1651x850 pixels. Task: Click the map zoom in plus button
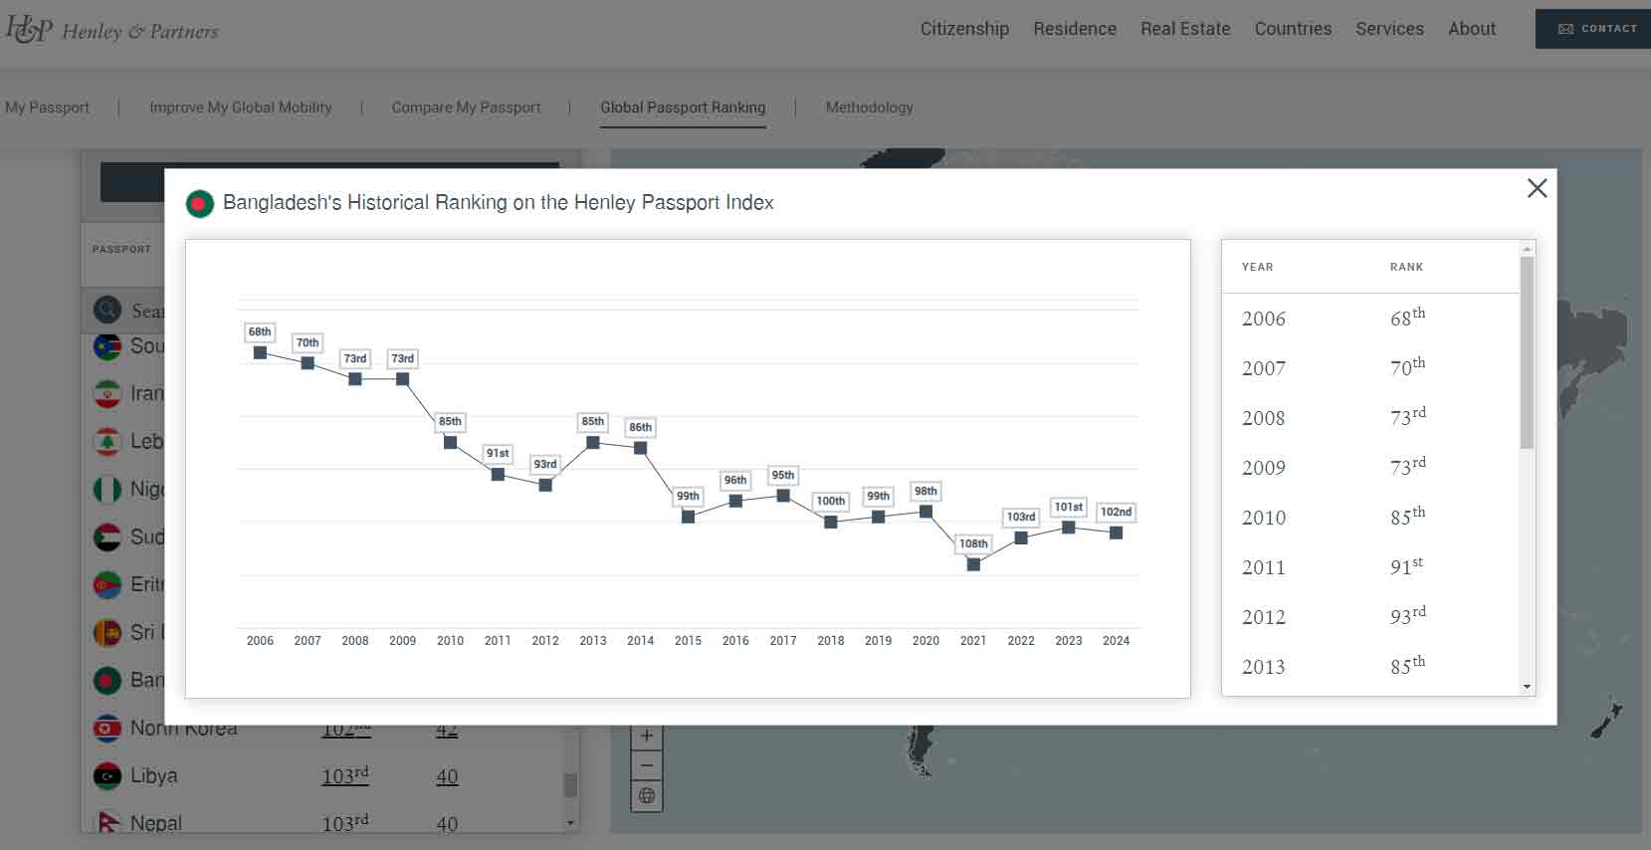point(647,737)
